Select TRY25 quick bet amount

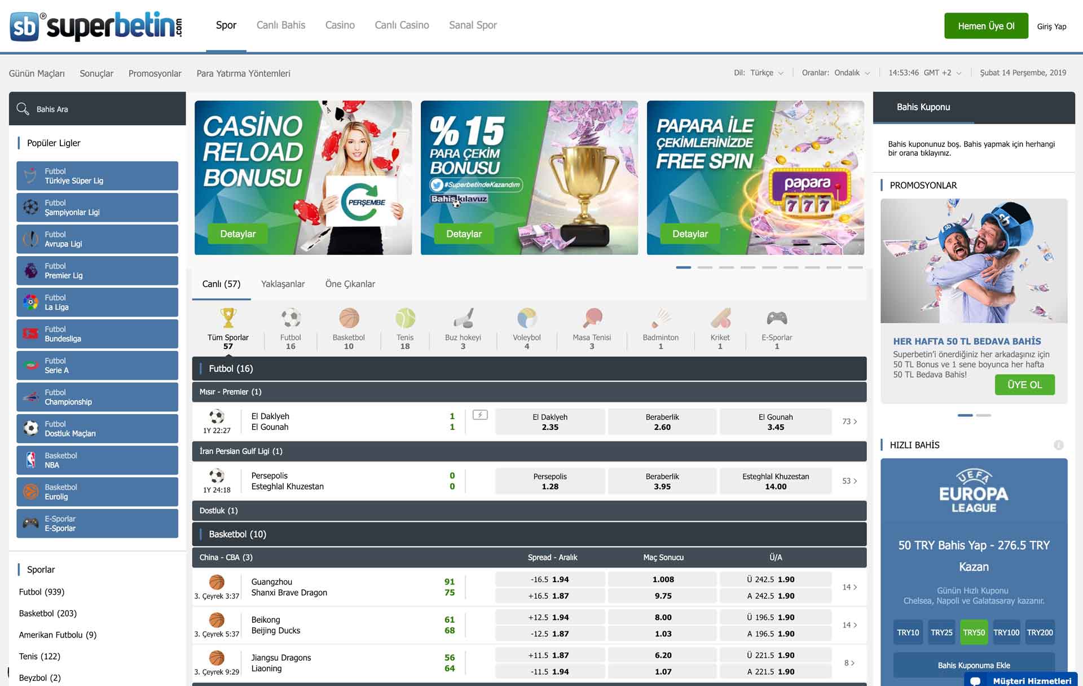click(x=941, y=632)
